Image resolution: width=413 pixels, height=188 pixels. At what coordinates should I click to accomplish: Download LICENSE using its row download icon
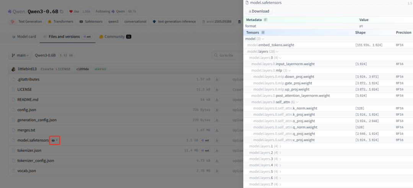(217, 90)
